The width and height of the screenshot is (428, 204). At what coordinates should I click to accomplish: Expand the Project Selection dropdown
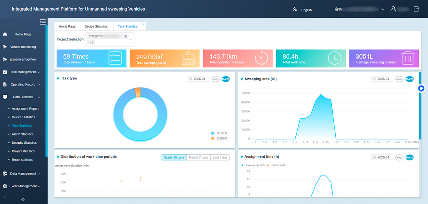pos(130,39)
